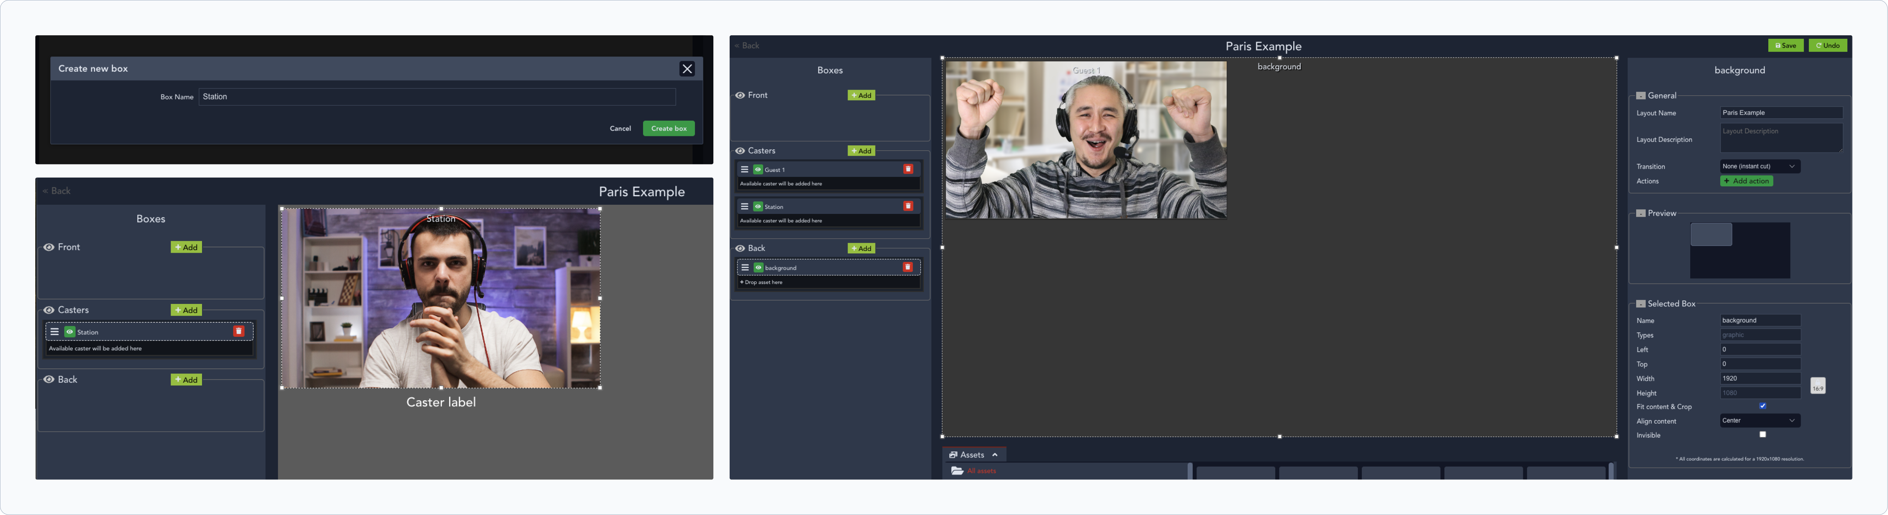Toggle Station box visibility in left editor

click(70, 332)
